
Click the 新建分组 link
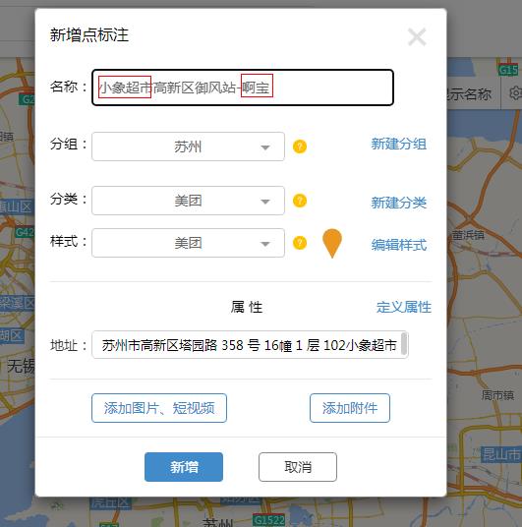pos(399,144)
